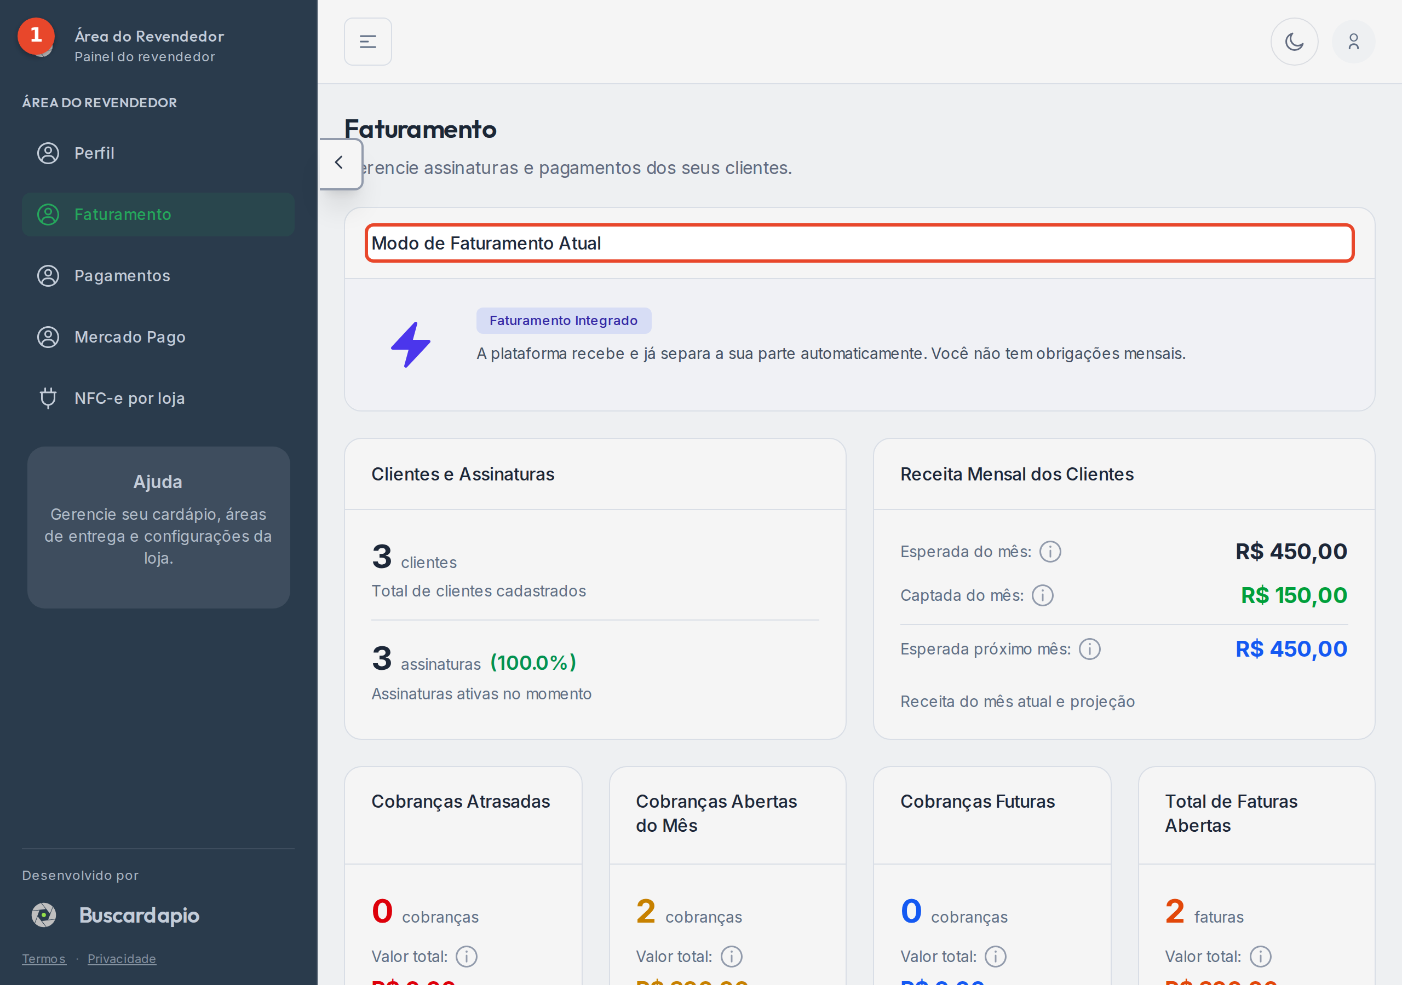The image size is (1402, 985).
Task: Click the Ajuda help card
Action: click(x=158, y=528)
